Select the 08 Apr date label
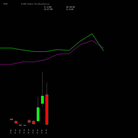 [15, 131]
